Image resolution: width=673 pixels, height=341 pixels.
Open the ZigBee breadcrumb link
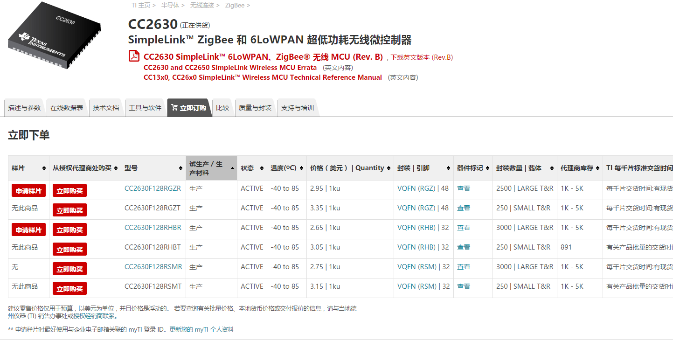(235, 5)
